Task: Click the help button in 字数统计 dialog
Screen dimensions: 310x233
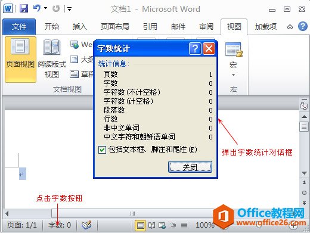Action: 195,48
